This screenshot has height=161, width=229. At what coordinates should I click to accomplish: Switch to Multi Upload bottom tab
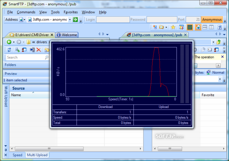(37, 155)
